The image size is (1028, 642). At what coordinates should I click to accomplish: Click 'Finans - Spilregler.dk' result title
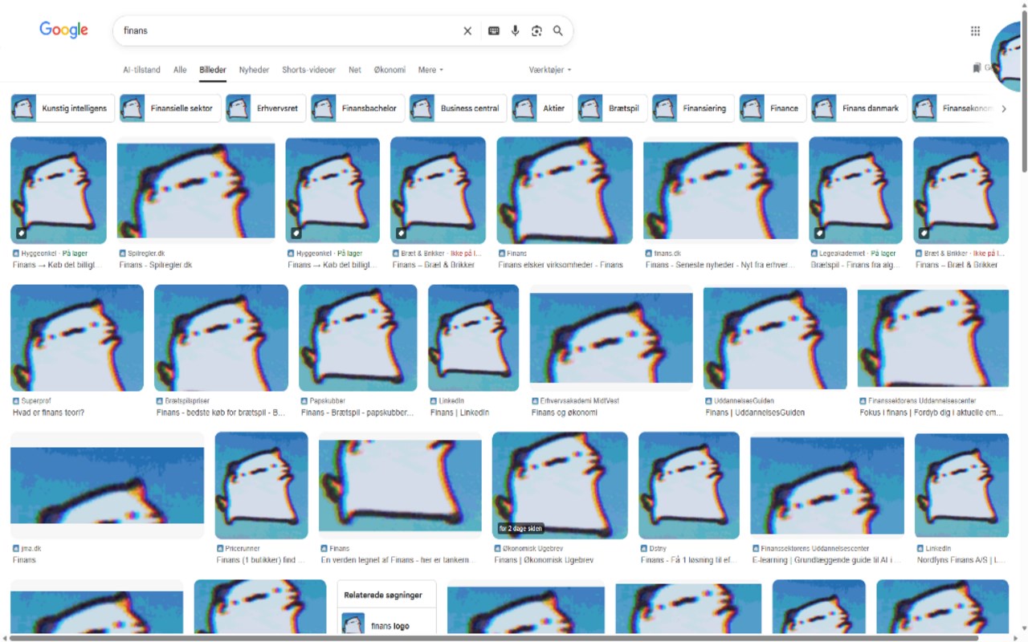pos(156,265)
